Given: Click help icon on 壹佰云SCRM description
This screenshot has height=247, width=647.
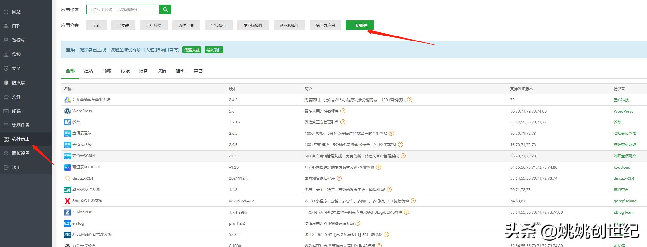Looking at the screenshot, I should pyautogui.click(x=403, y=156).
